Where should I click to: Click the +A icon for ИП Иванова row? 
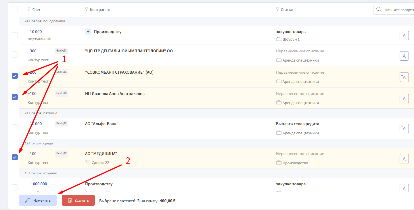404,98
